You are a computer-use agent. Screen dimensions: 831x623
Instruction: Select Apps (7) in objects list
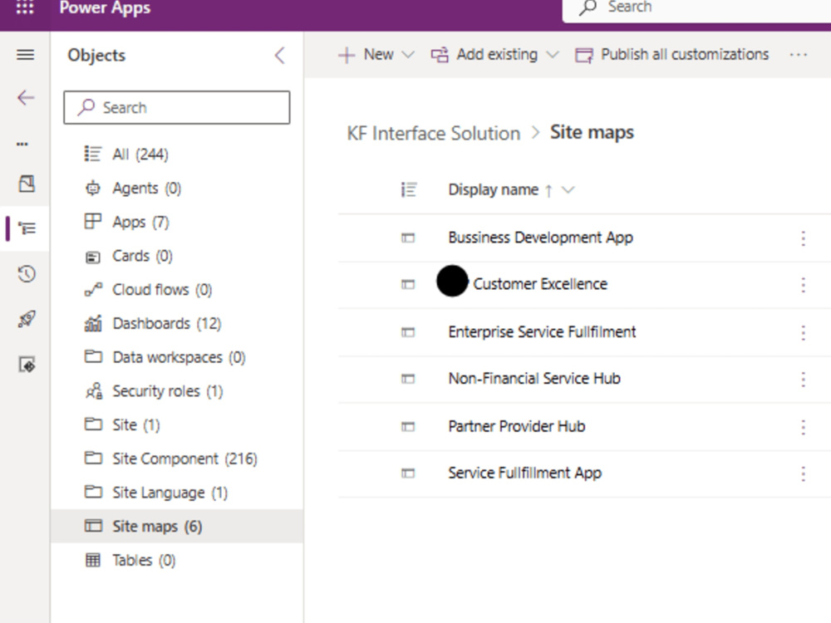(177, 222)
